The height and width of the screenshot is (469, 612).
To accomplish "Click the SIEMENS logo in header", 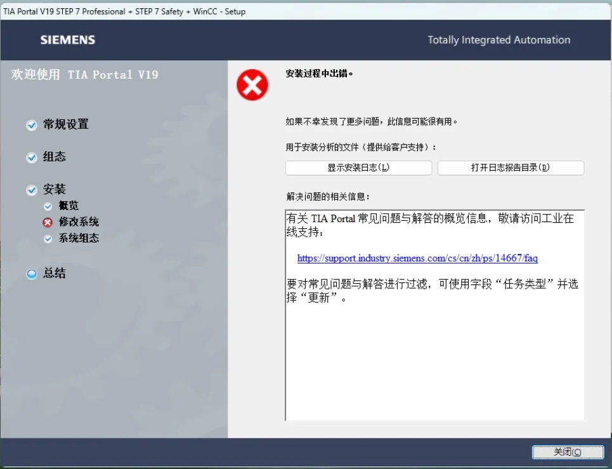I will (68, 40).
